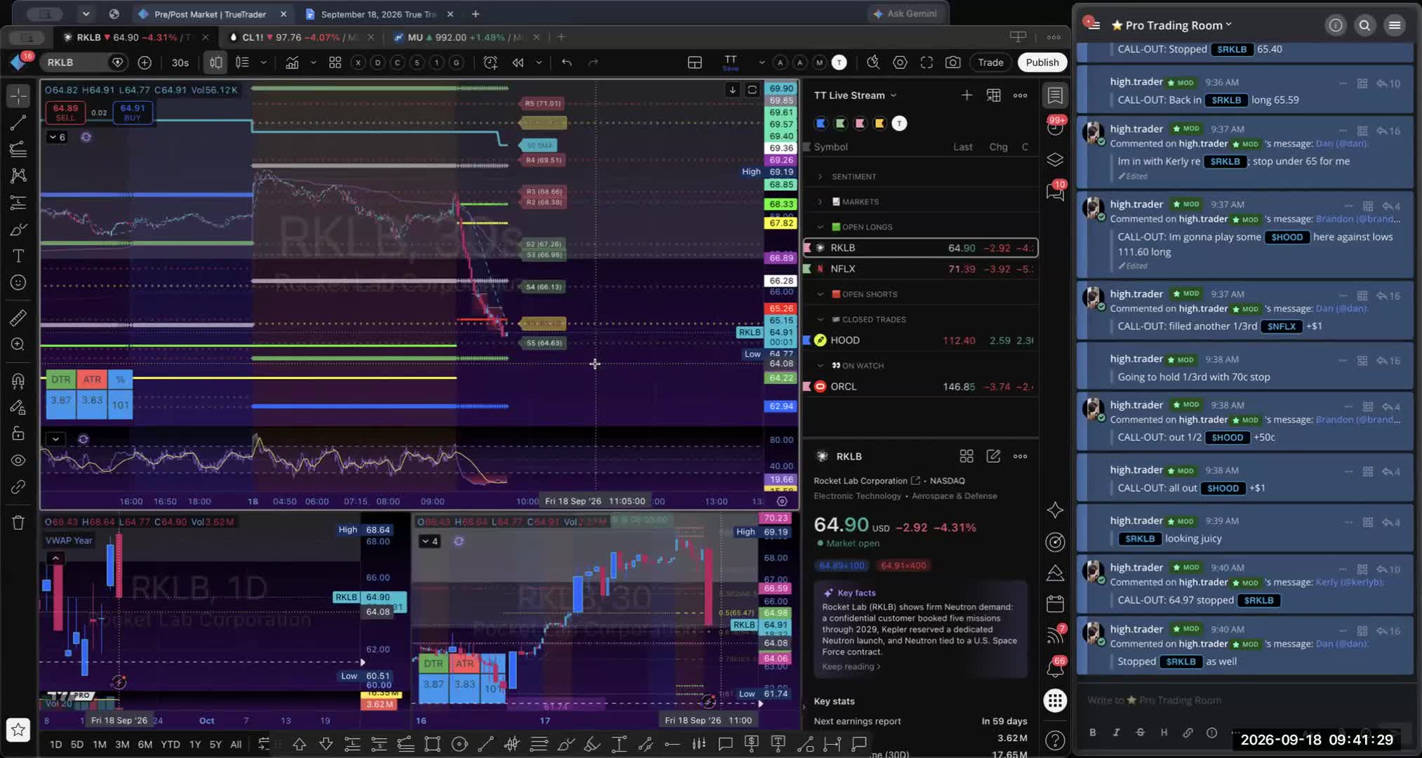
Task: Add symbol to TT Live Stream watchlist
Action: click(966, 95)
